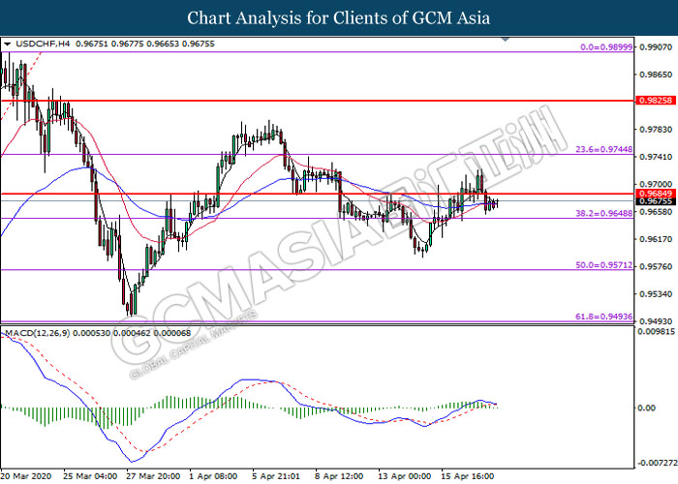Click the MACD 0.00 axis value
The width and height of the screenshot is (678, 484).
coord(646,408)
